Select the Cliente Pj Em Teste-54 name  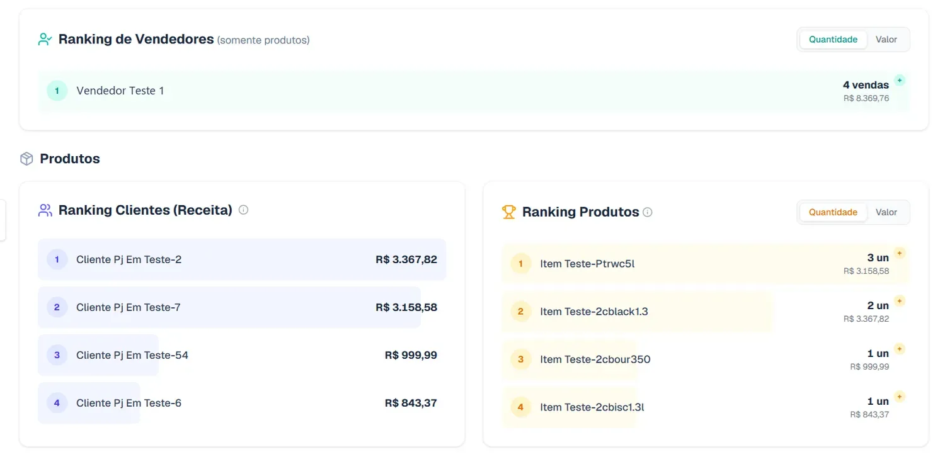[x=132, y=355]
